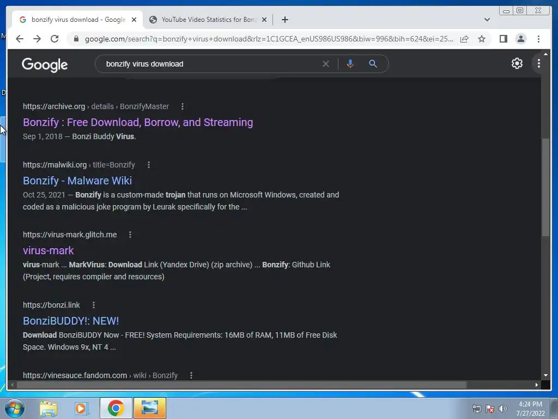Open a new tab with the plus button
The image size is (558, 419).
(x=284, y=20)
